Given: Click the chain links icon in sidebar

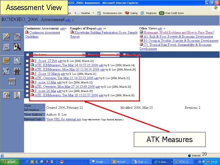Looking at the screenshot, I should click(x=17, y=37).
